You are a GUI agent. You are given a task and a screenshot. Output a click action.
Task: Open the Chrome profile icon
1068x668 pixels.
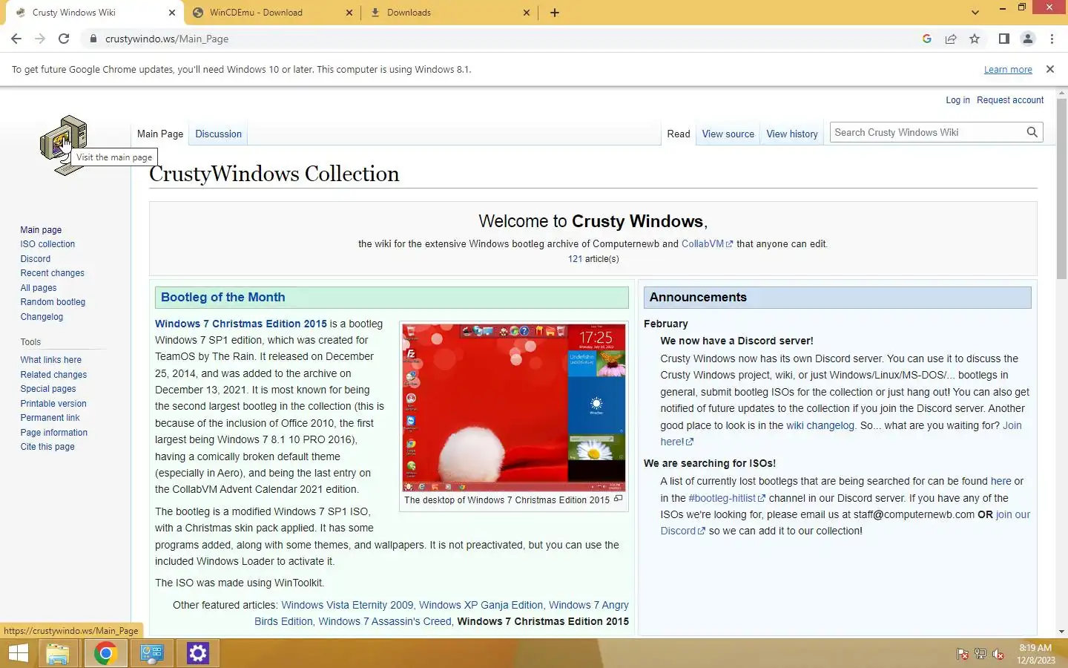[1028, 39]
